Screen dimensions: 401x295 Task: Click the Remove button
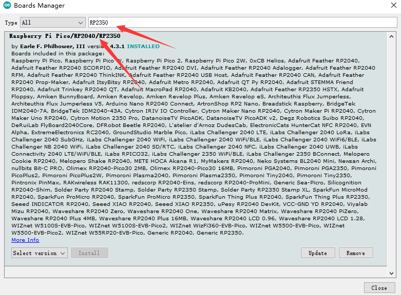coord(356,253)
